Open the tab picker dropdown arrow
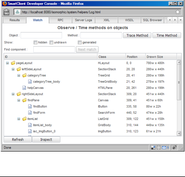The width and height of the screenshot is (185, 177). [180, 20]
